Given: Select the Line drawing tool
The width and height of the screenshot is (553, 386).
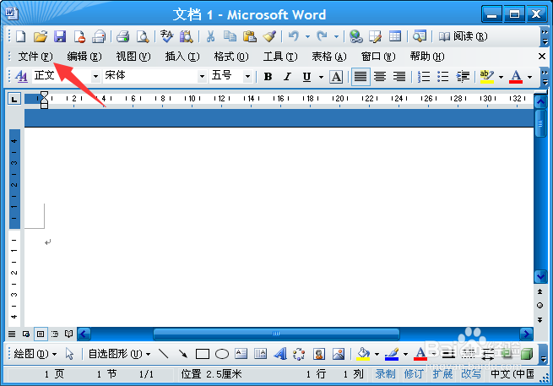Looking at the screenshot, I should click(x=163, y=354).
